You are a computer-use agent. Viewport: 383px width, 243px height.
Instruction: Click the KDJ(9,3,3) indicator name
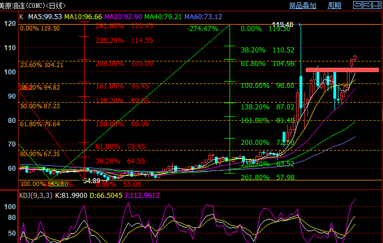(x=34, y=196)
